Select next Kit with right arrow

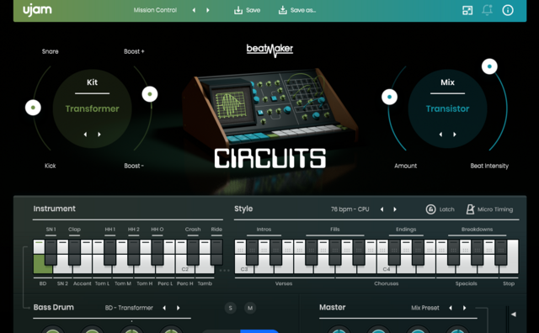point(99,135)
